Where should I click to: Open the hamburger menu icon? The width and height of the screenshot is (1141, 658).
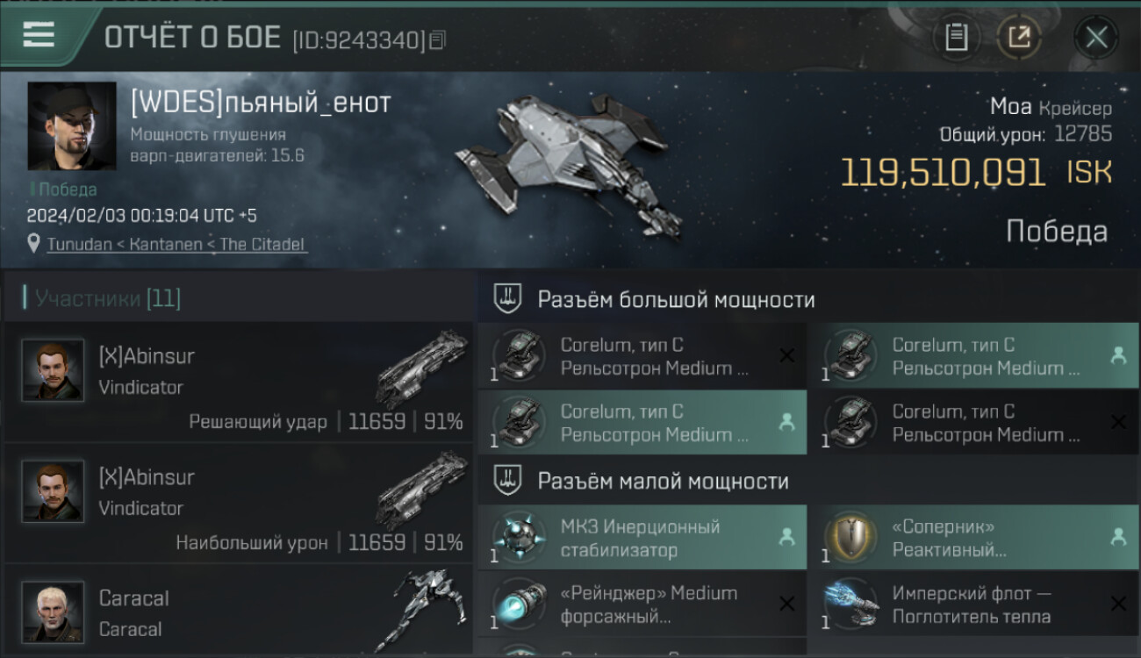point(39,35)
